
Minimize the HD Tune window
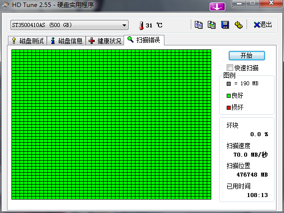239,3
